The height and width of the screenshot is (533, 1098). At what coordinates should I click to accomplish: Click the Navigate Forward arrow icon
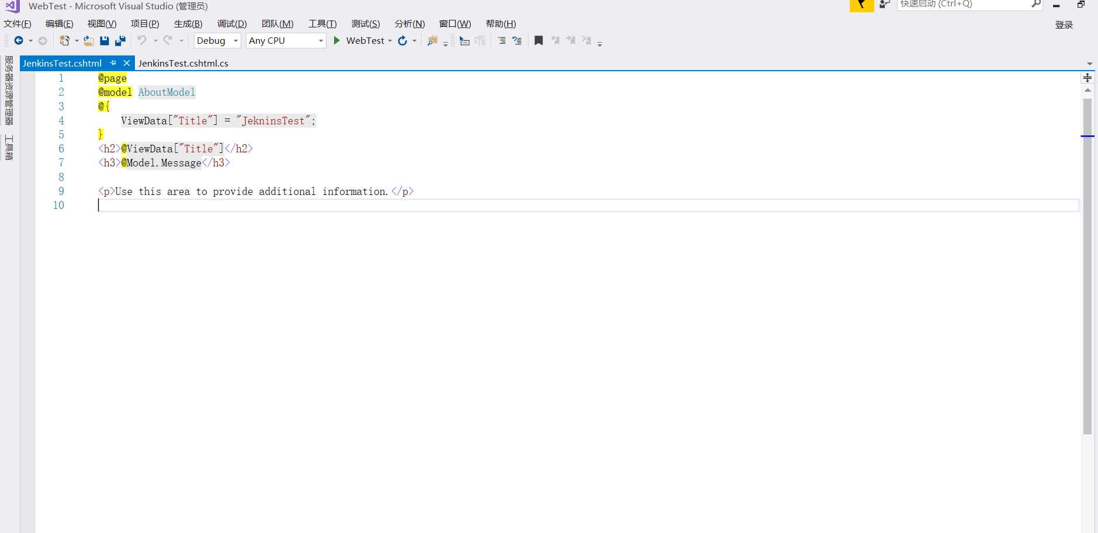[x=43, y=40]
